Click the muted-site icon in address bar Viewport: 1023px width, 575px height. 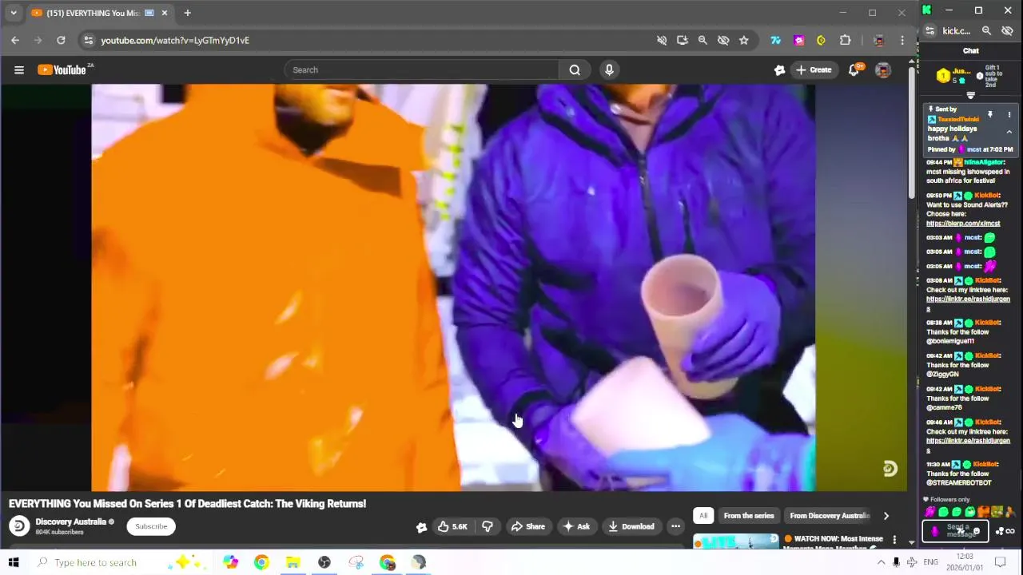(x=662, y=41)
